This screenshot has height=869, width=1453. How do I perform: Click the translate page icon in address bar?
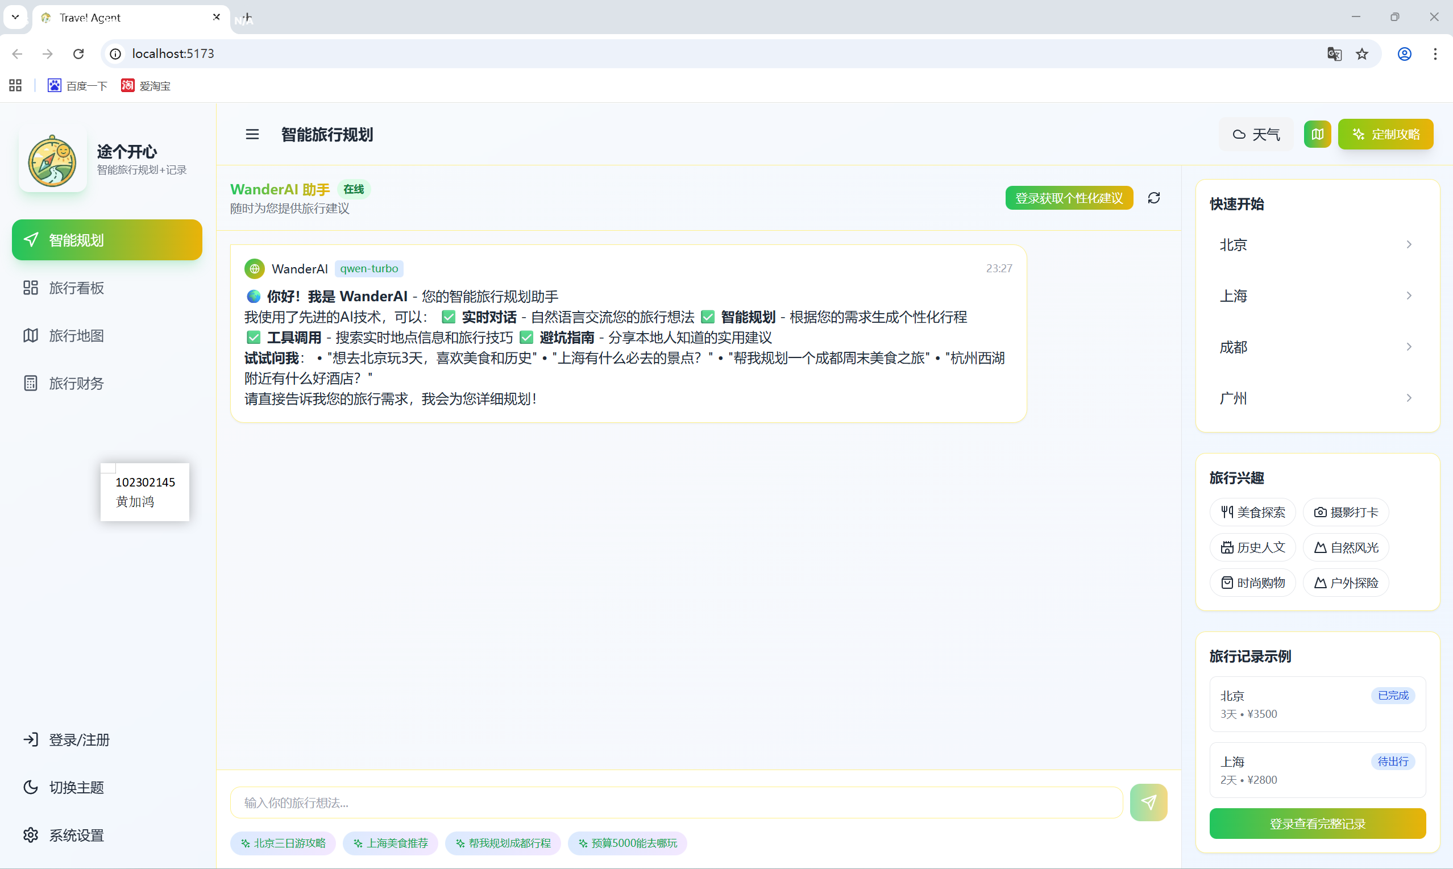click(1334, 54)
